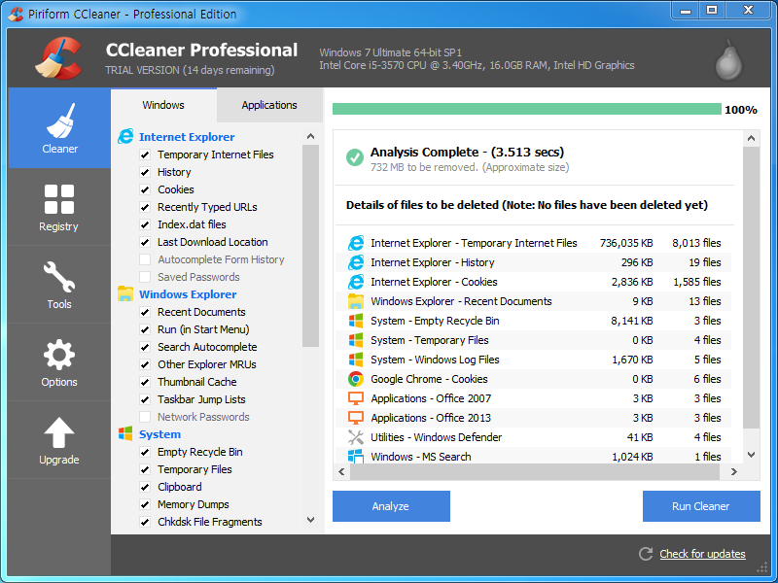Image resolution: width=778 pixels, height=583 pixels.
Task: Click monitor icon on Office 2007 result
Action: tap(356, 398)
